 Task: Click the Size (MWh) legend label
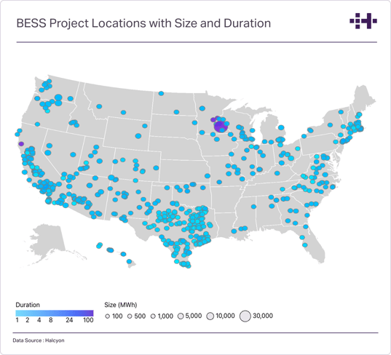click(x=121, y=305)
